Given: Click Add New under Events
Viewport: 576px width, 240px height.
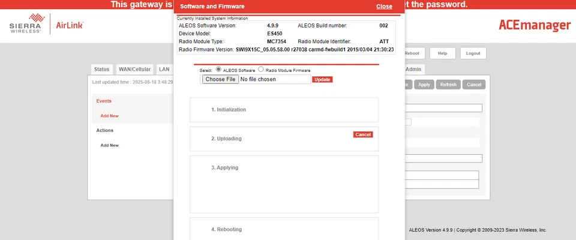Looking at the screenshot, I should pos(109,116).
